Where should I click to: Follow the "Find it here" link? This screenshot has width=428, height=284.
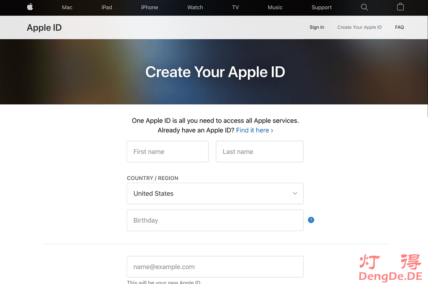[255, 130]
